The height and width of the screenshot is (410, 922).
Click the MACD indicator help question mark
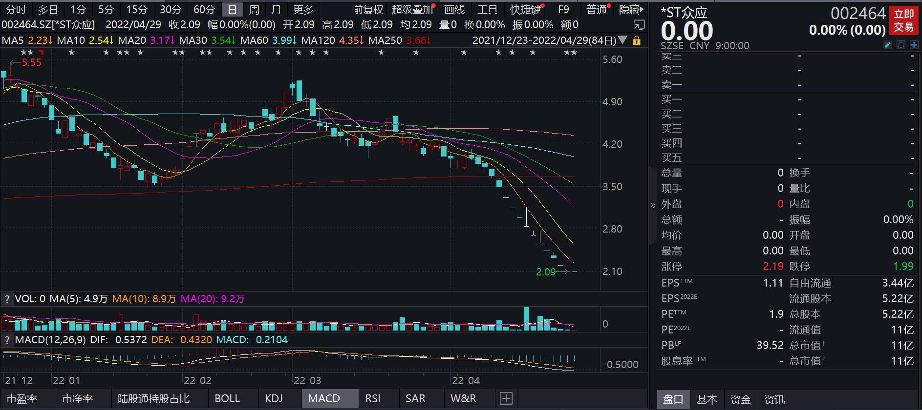[7, 340]
